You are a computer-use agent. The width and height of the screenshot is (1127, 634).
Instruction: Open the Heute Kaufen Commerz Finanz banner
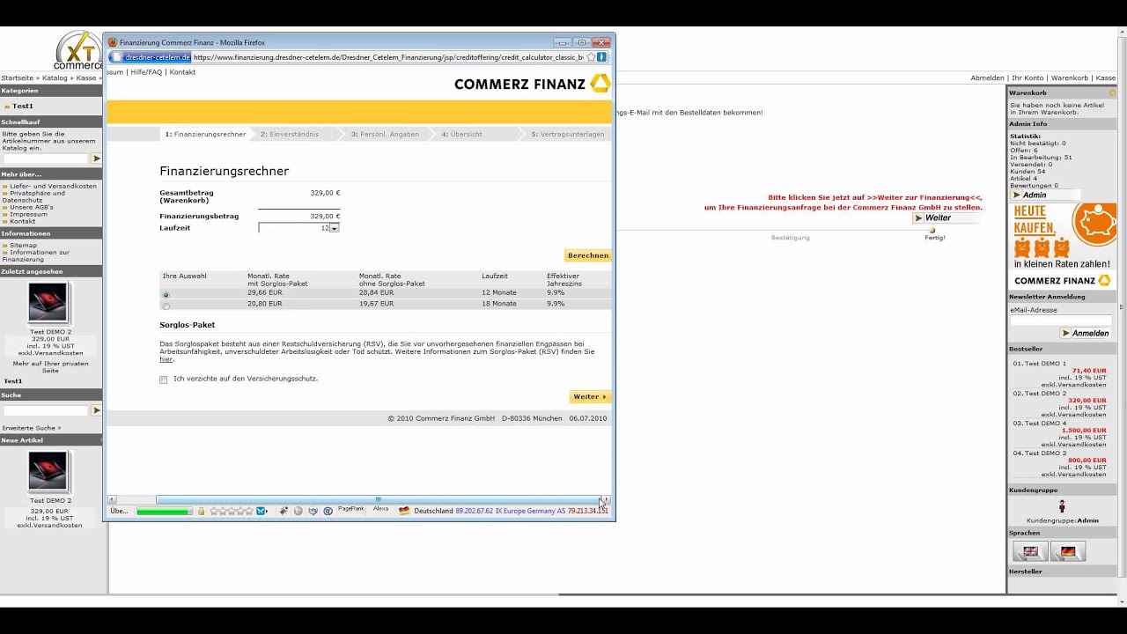point(1063,245)
